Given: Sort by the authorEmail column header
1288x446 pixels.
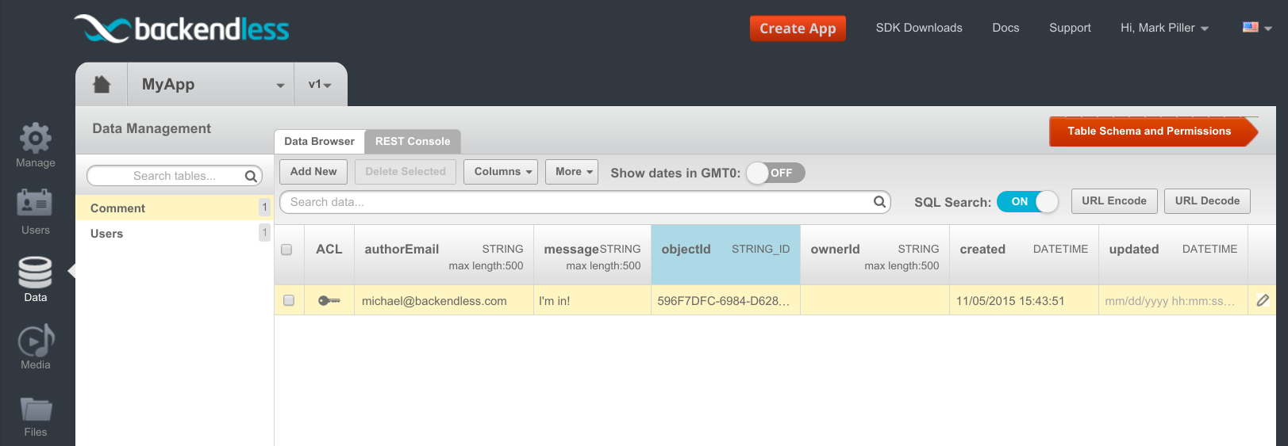Looking at the screenshot, I should pos(444,255).
